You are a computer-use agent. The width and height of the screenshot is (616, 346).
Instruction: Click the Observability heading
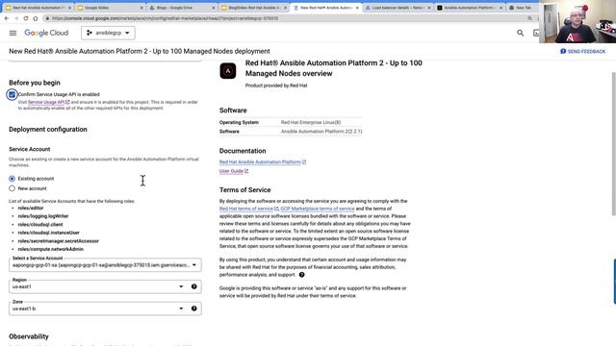pyautogui.click(x=29, y=336)
